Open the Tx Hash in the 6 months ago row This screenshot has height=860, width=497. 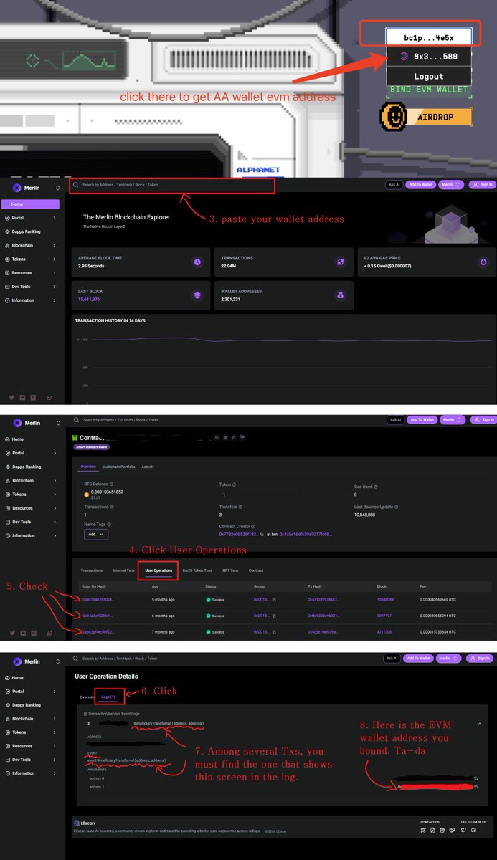point(323,615)
